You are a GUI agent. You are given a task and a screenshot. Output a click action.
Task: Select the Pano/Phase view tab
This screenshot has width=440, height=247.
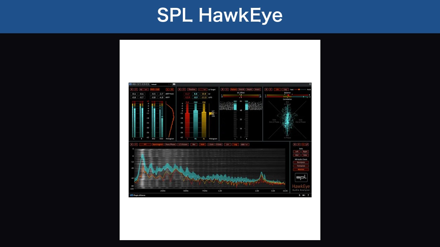pos(170,144)
